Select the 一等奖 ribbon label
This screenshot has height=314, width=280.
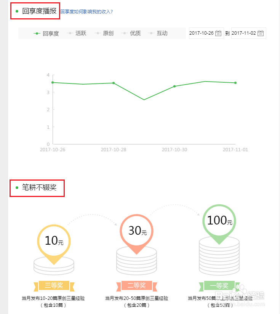click(219, 285)
